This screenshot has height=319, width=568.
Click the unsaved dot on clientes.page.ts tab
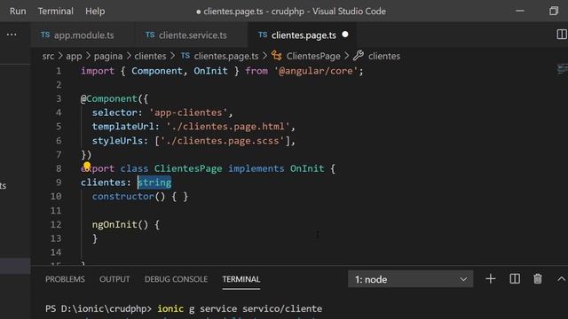pos(345,35)
